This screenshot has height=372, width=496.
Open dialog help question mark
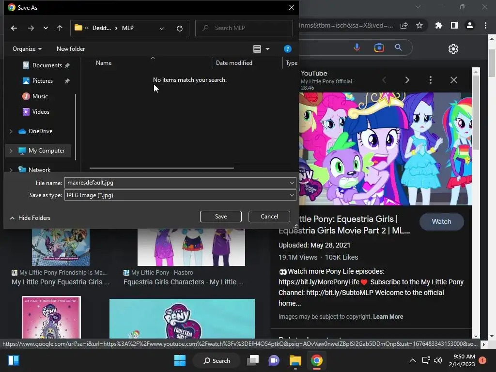click(288, 49)
